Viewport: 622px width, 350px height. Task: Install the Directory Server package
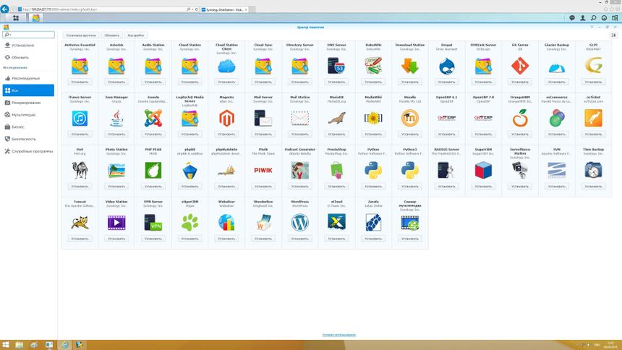click(x=300, y=82)
